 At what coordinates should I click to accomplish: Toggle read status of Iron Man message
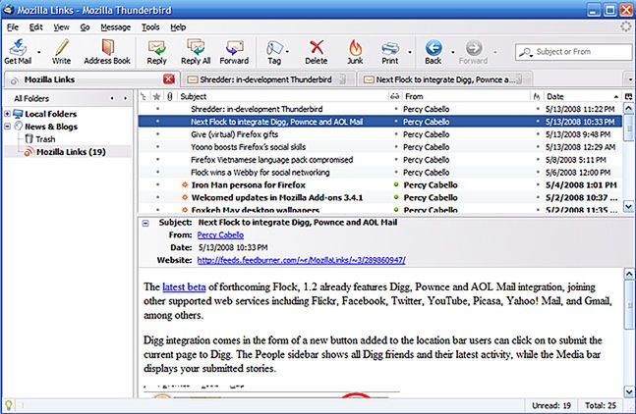[x=396, y=185]
